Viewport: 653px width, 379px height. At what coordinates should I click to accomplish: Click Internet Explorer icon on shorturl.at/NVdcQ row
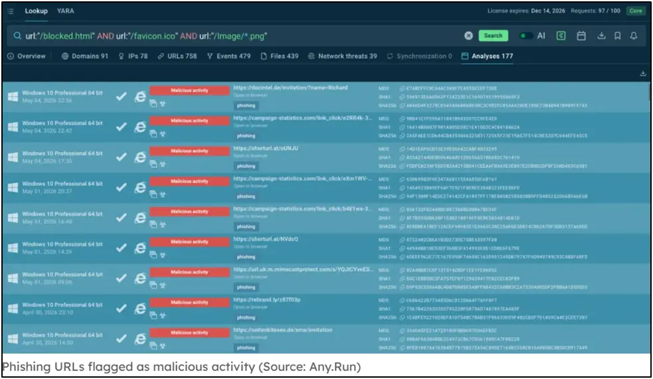click(140, 248)
